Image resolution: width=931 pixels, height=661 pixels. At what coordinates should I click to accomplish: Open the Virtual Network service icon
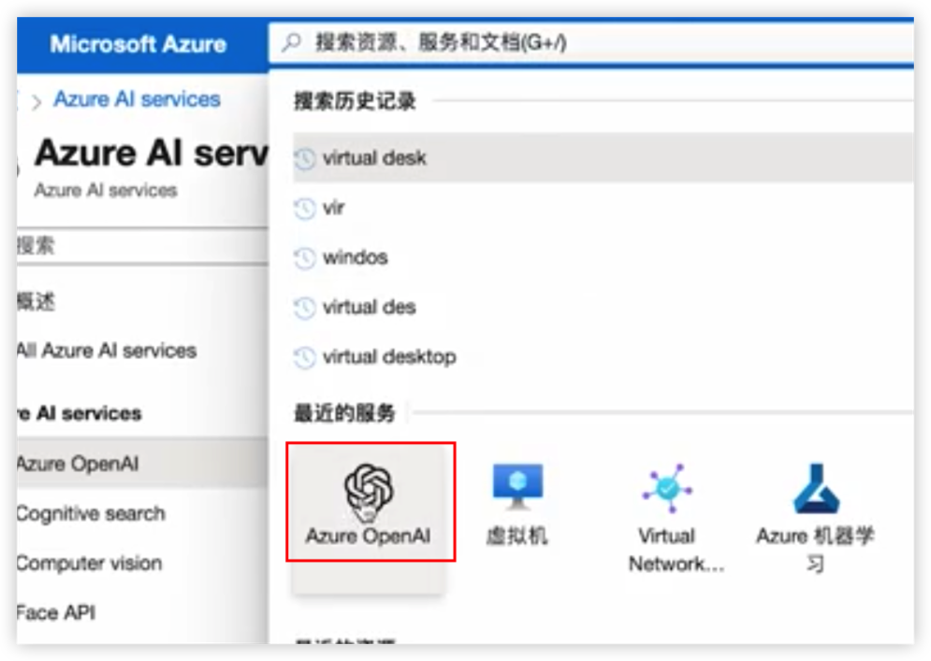pos(666,503)
